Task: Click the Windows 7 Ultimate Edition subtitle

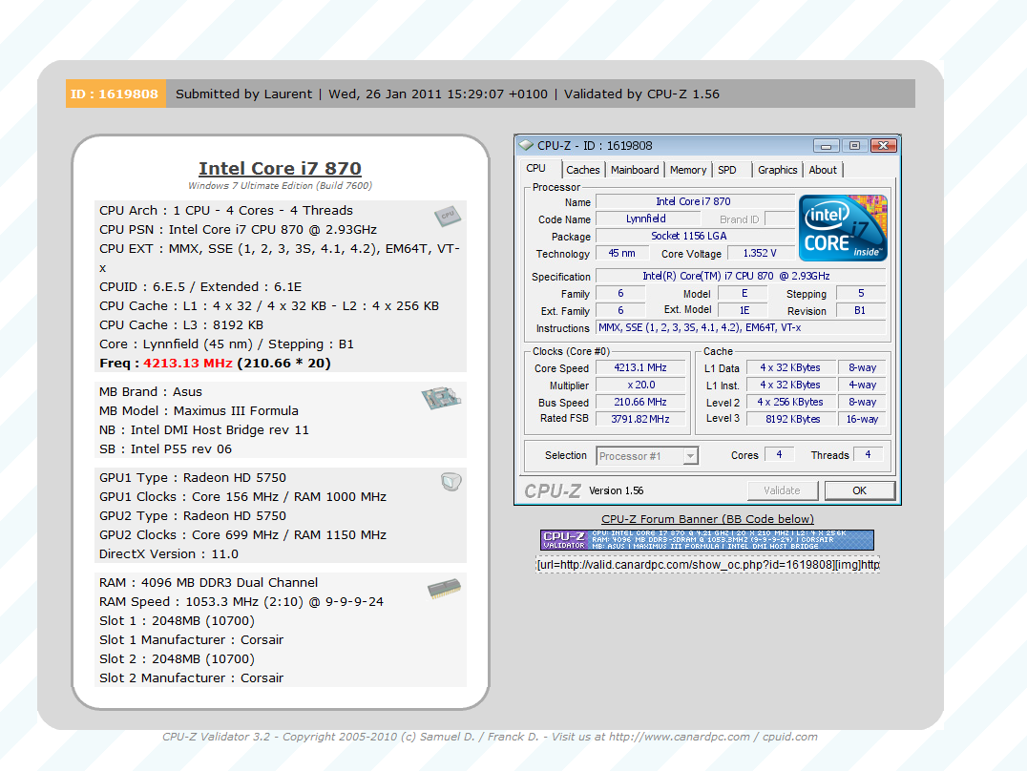Action: point(281,185)
